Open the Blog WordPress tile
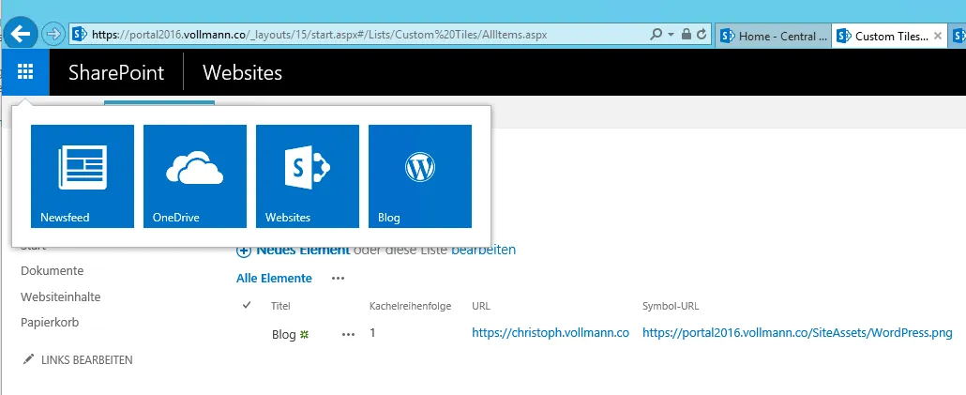Image resolution: width=966 pixels, height=395 pixels. coord(420,176)
